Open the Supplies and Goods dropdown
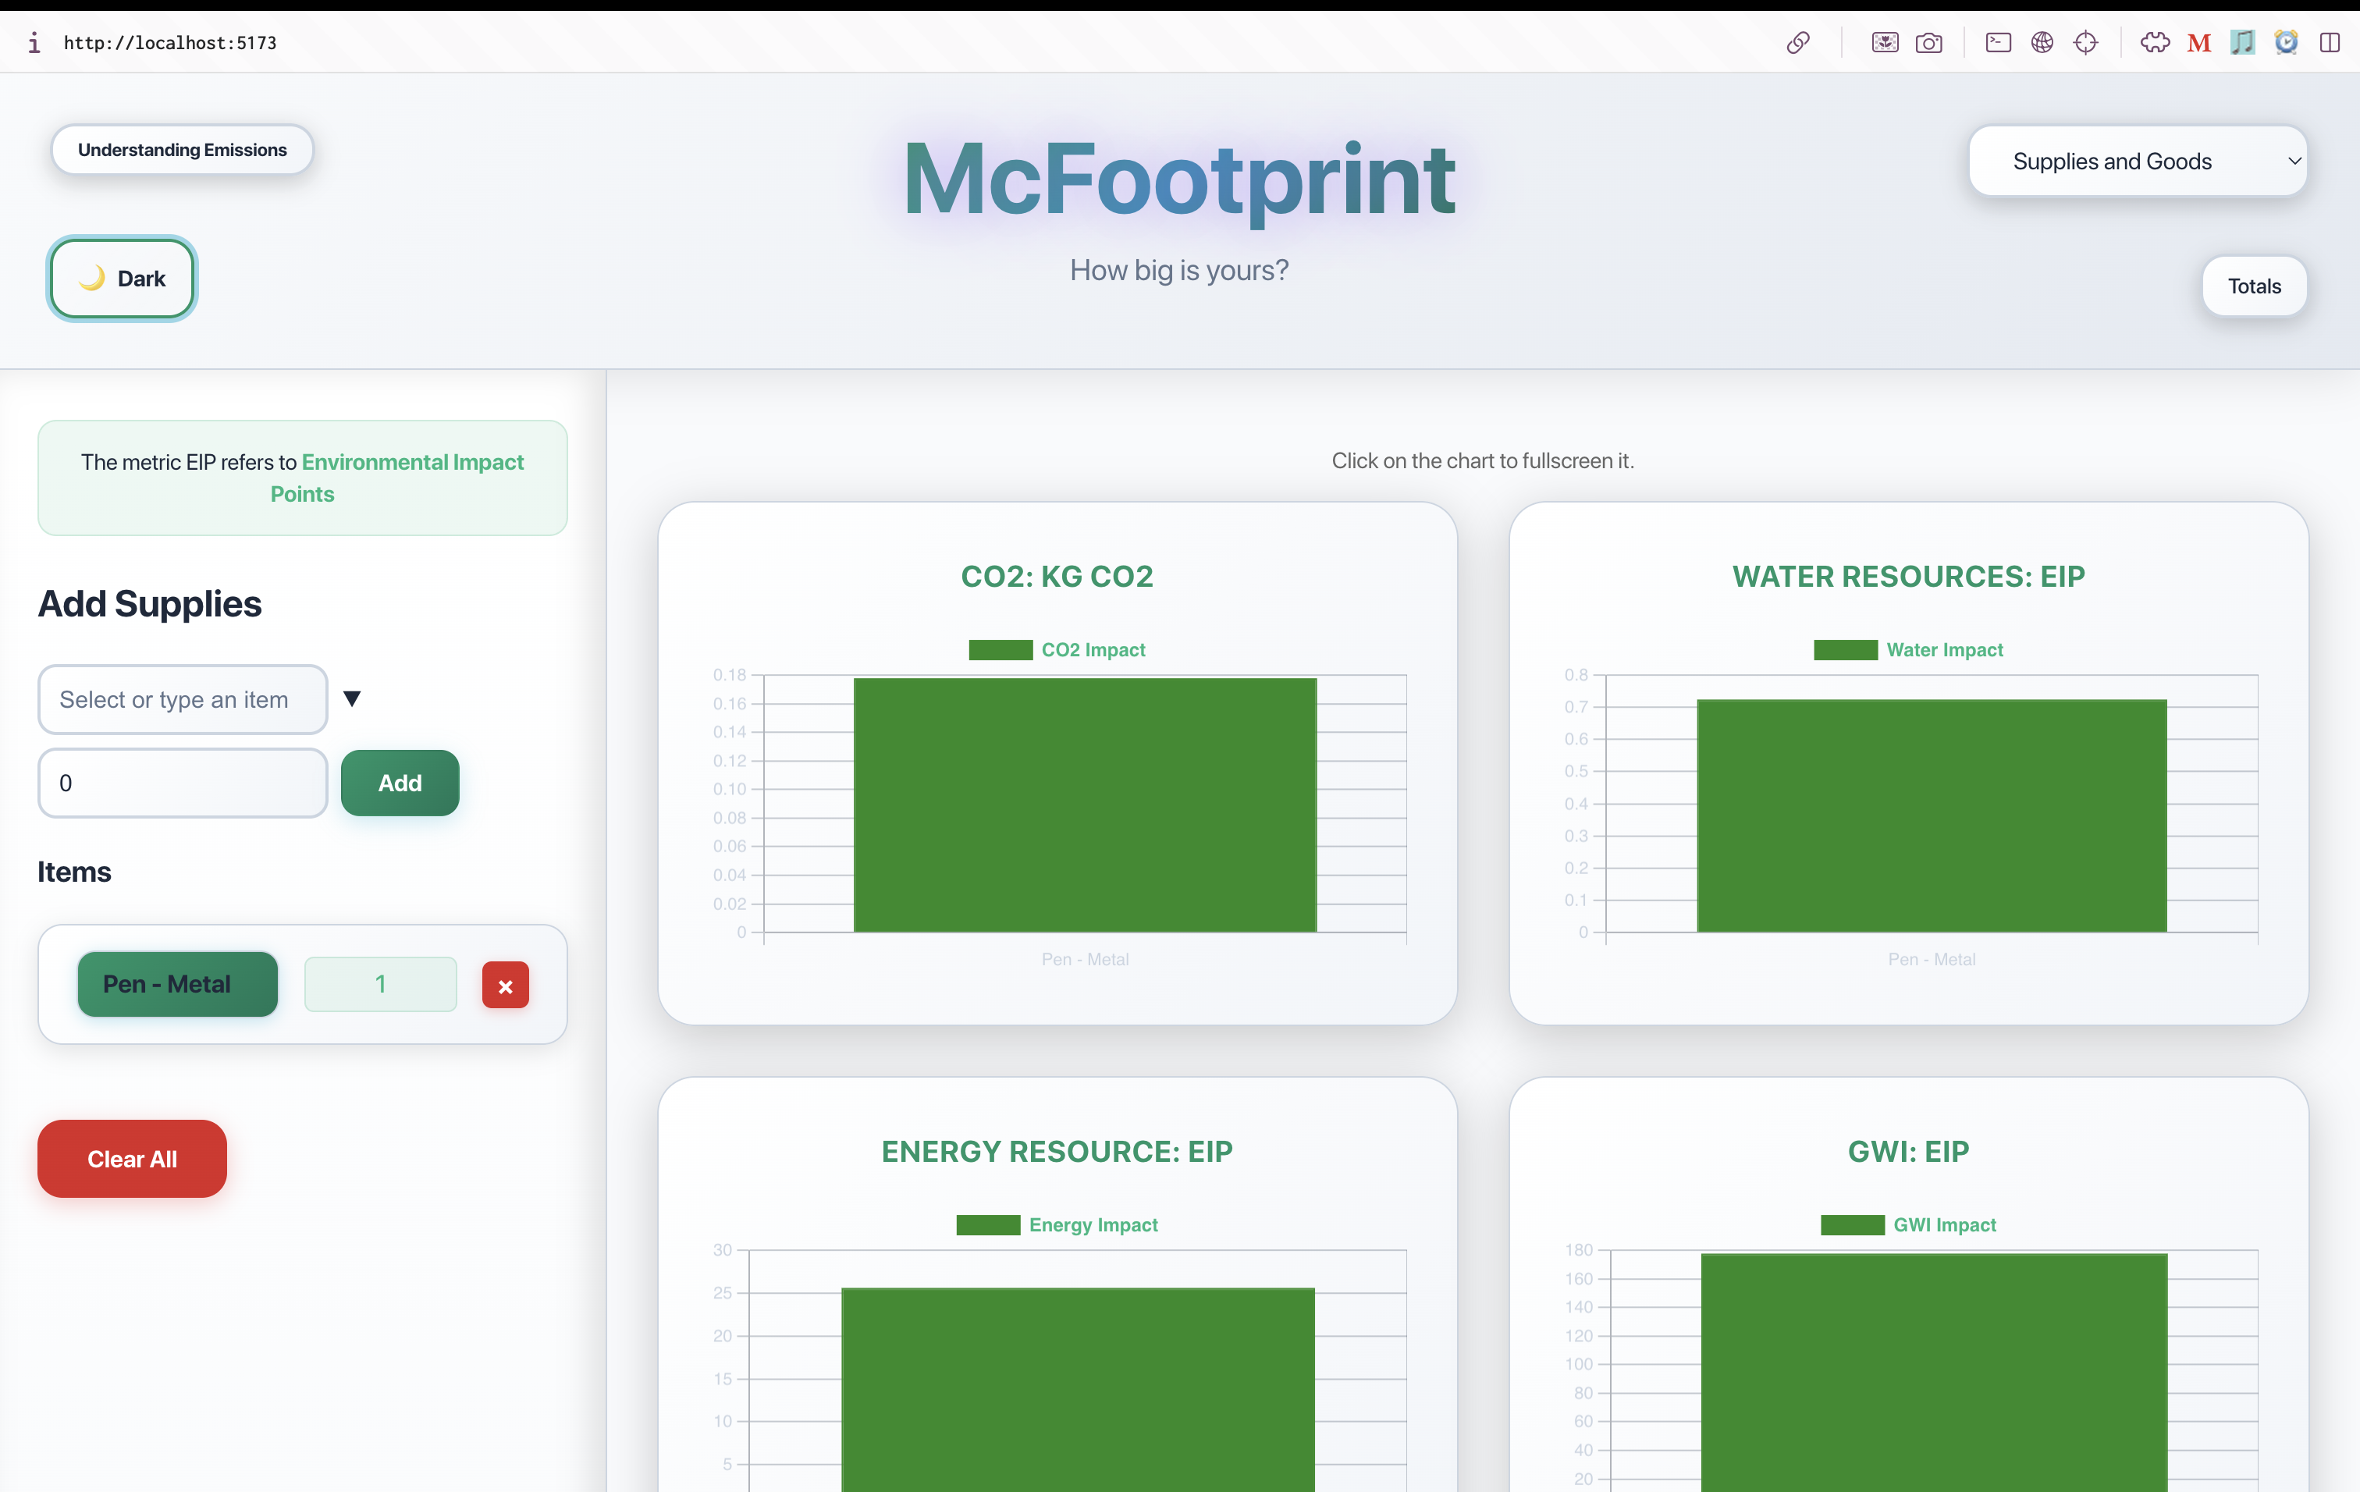The image size is (2360, 1492). (2137, 161)
